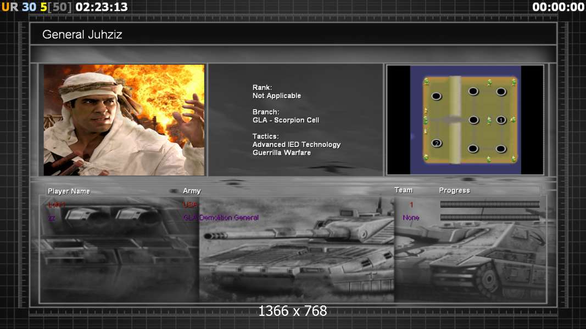Screen dimensions: 586x329
Task: Click the GLA Demolition General's progress bar
Action: [x=489, y=217]
